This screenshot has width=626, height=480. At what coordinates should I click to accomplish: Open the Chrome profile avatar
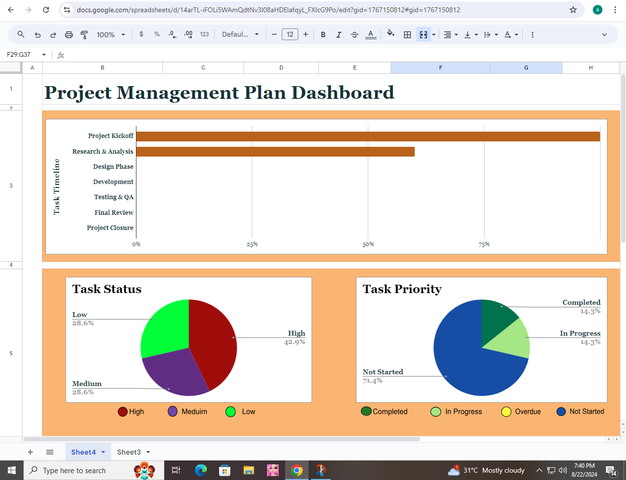598,10
